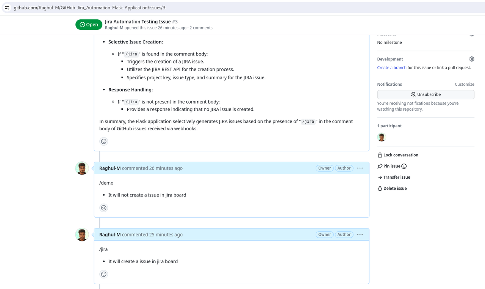Click the participant avatar under 1 participant
This screenshot has height=289, width=485.
(382, 137)
